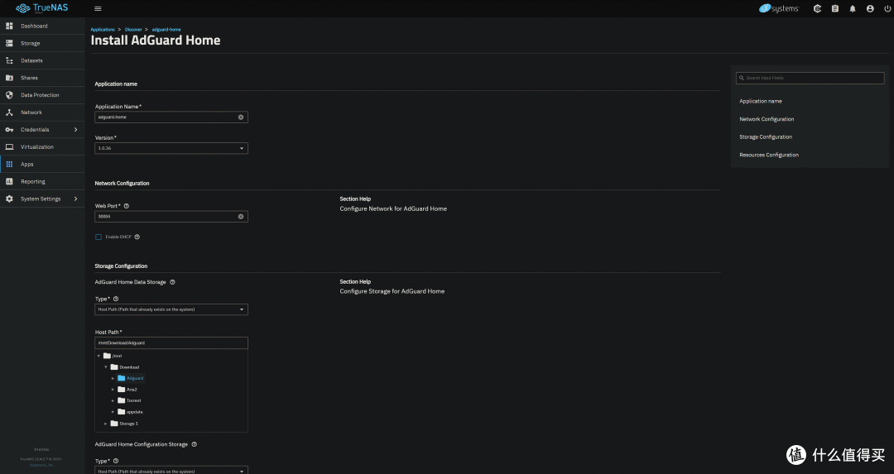Show help tooltip for Web Port
The height and width of the screenshot is (474, 894).
point(127,206)
